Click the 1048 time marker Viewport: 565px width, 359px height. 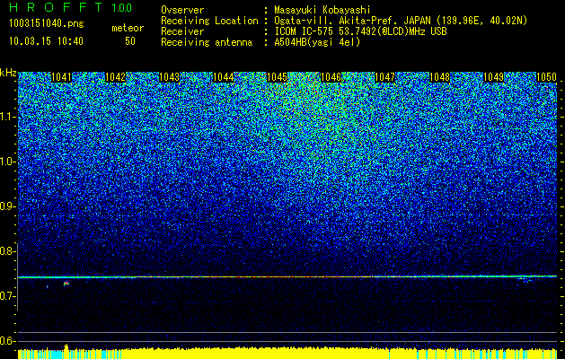point(439,77)
